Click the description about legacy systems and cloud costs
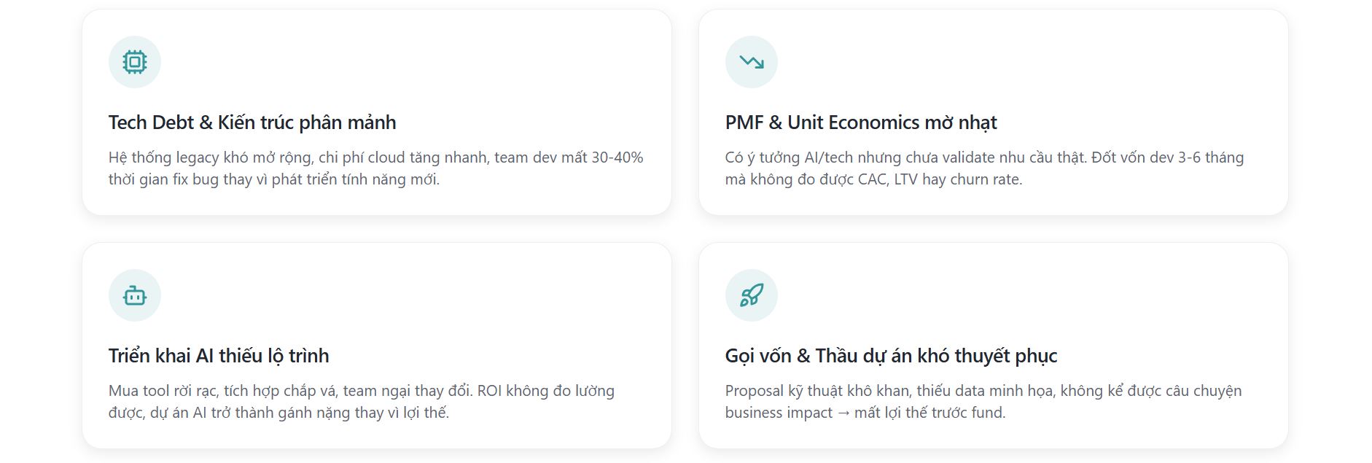The height and width of the screenshot is (463, 1372). [375, 168]
